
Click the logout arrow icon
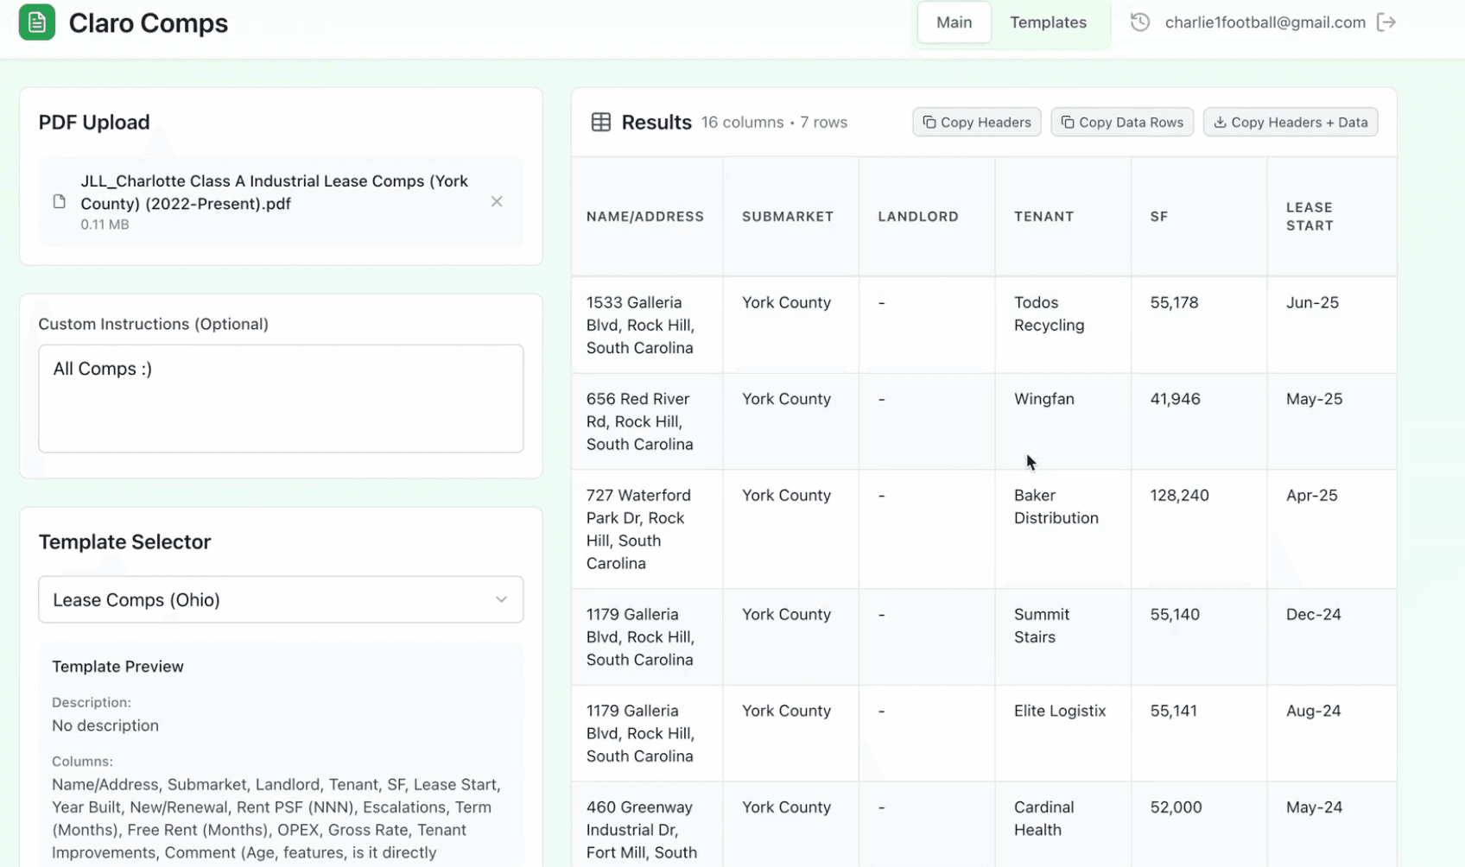point(1386,22)
